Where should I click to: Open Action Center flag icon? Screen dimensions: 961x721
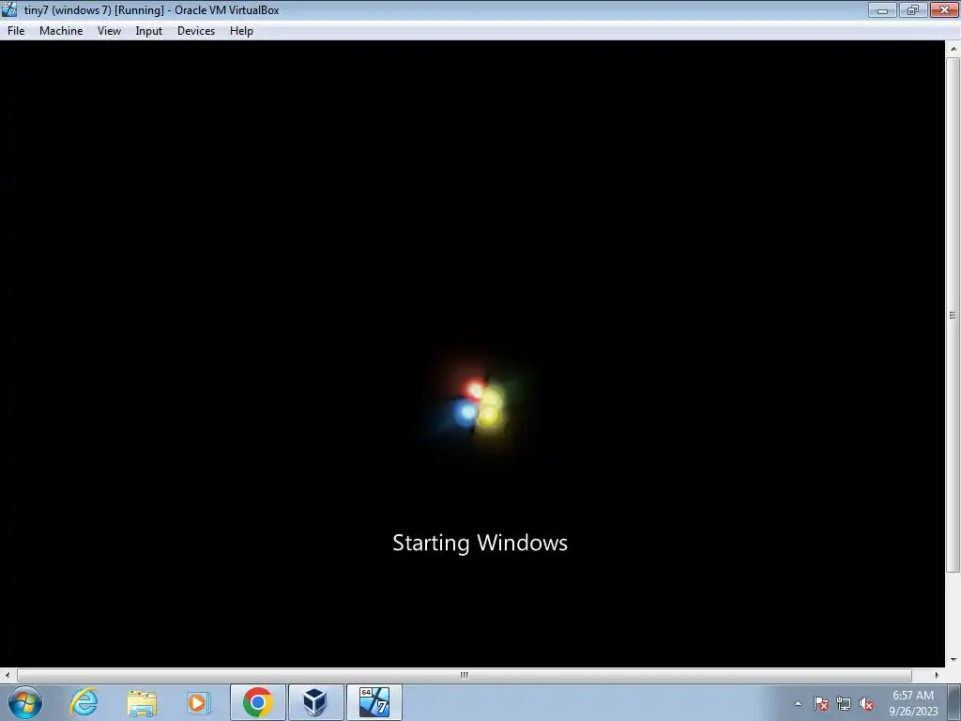(x=821, y=703)
